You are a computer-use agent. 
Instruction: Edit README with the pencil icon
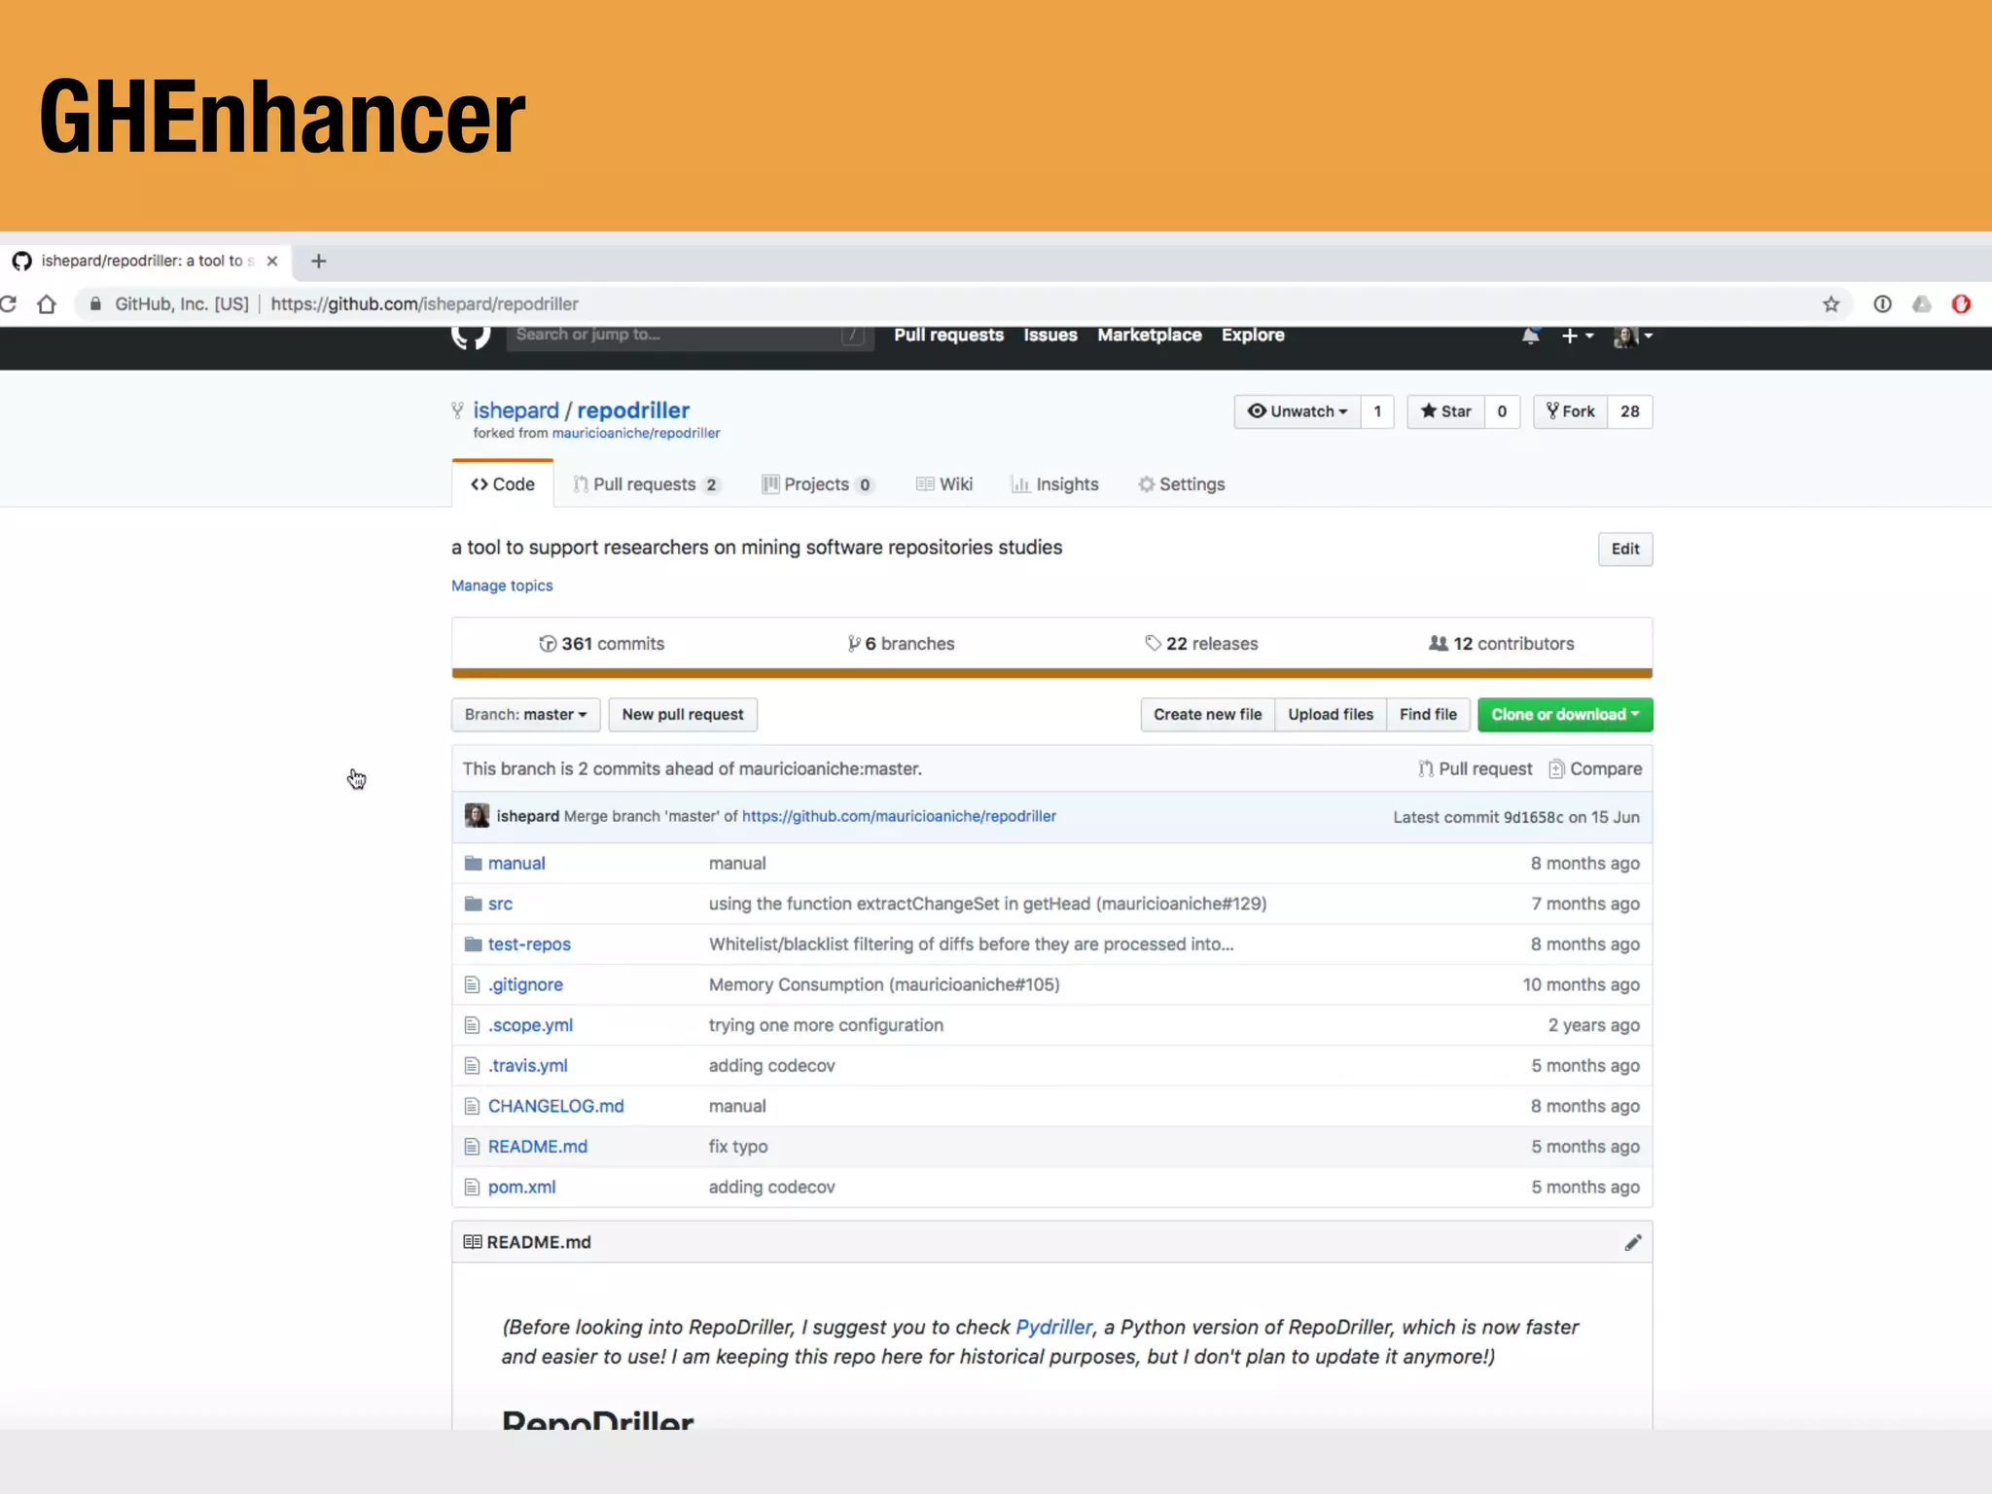[x=1633, y=1243]
